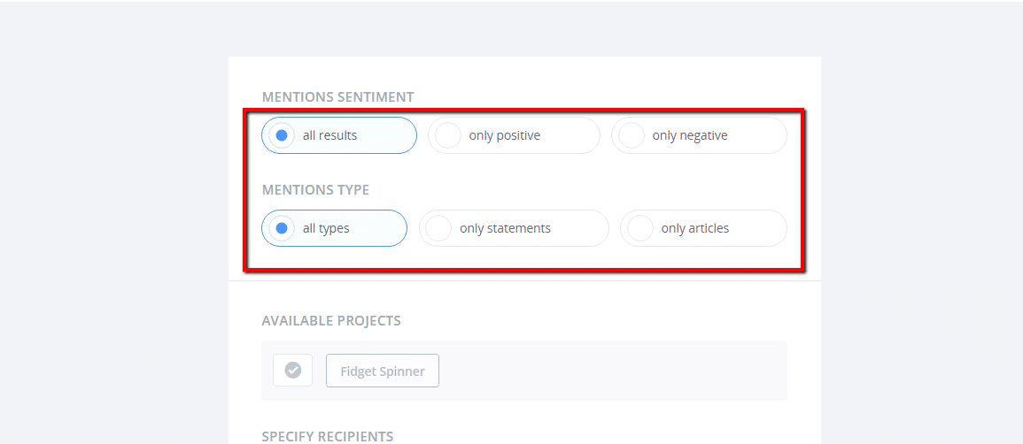Choose 'only statements' mentions type
This screenshot has width=1023, height=444.
[514, 228]
